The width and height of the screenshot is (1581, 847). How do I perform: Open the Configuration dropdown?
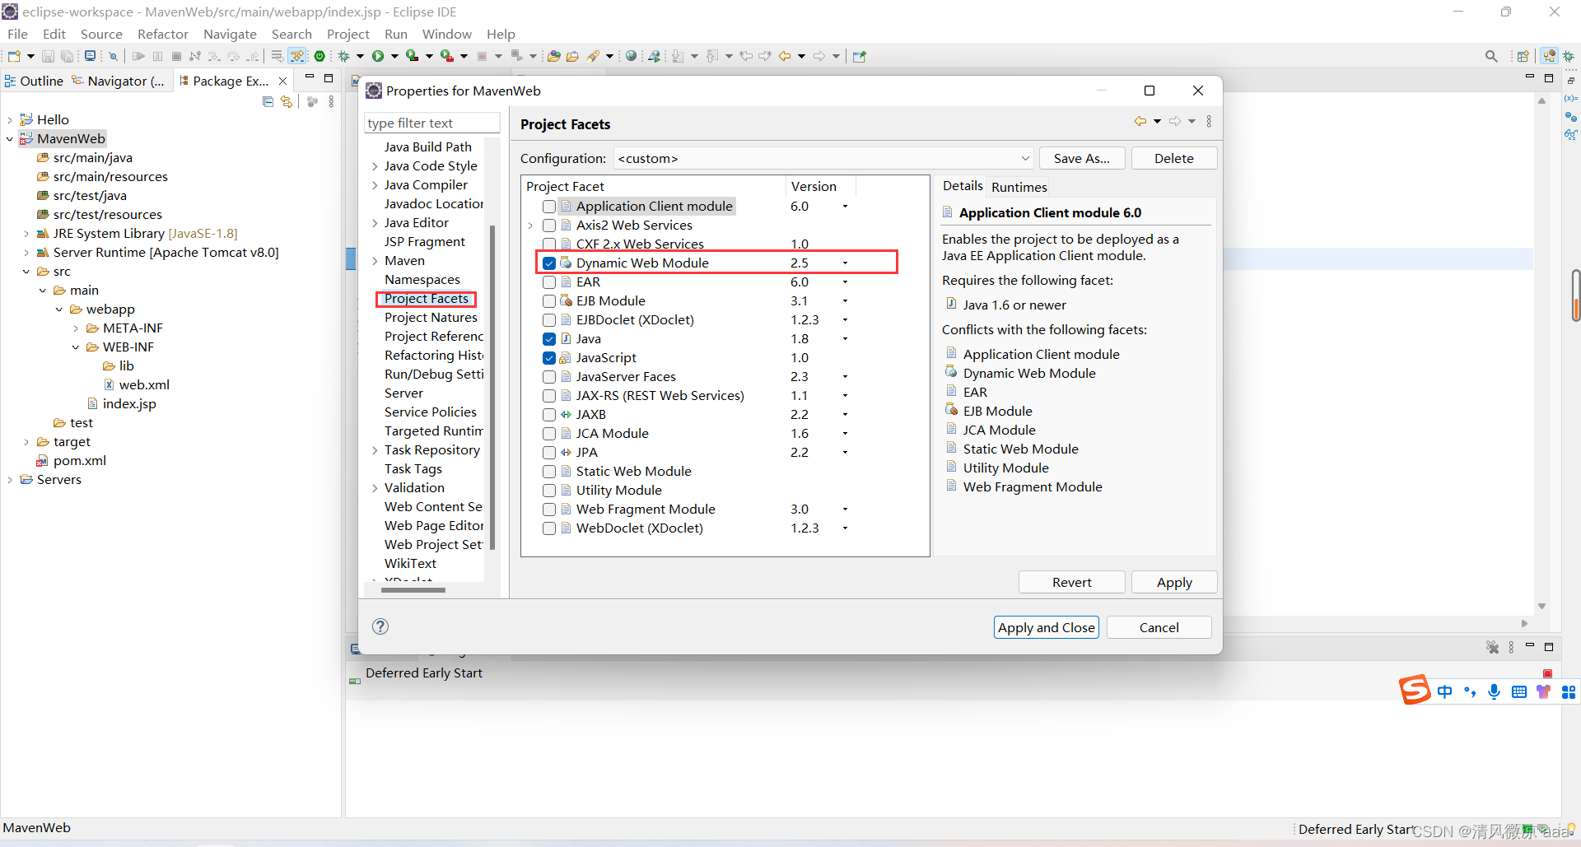coord(1024,158)
